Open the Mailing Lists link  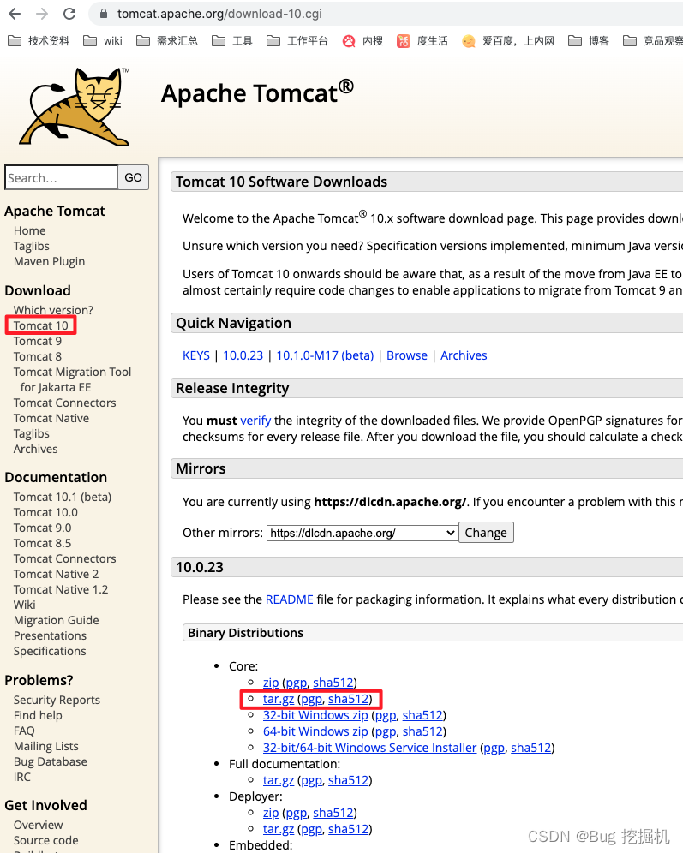(x=45, y=747)
